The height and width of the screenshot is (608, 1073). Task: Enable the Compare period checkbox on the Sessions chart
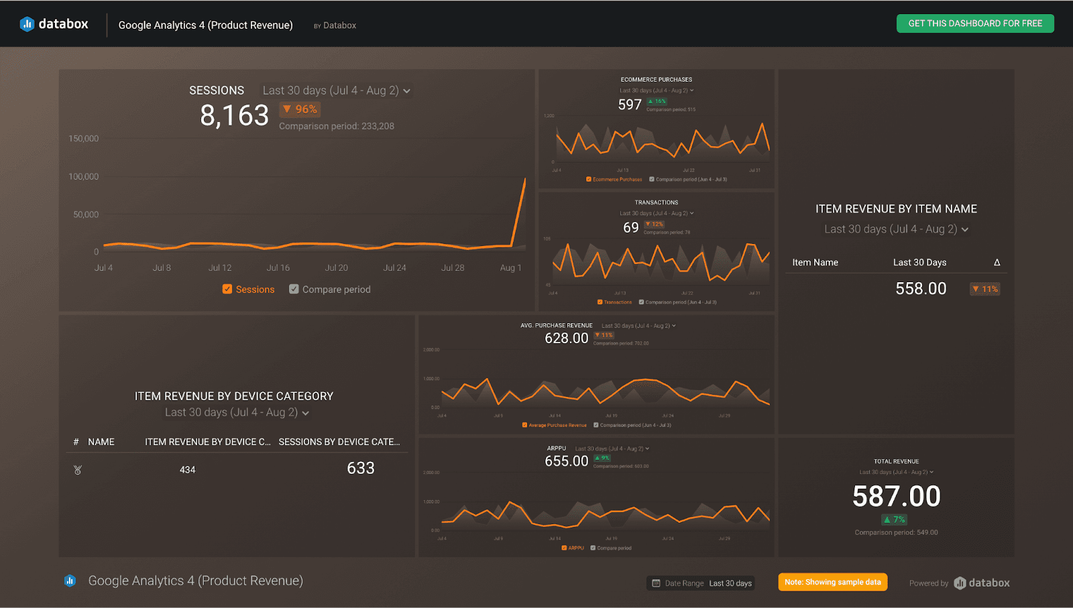[294, 289]
